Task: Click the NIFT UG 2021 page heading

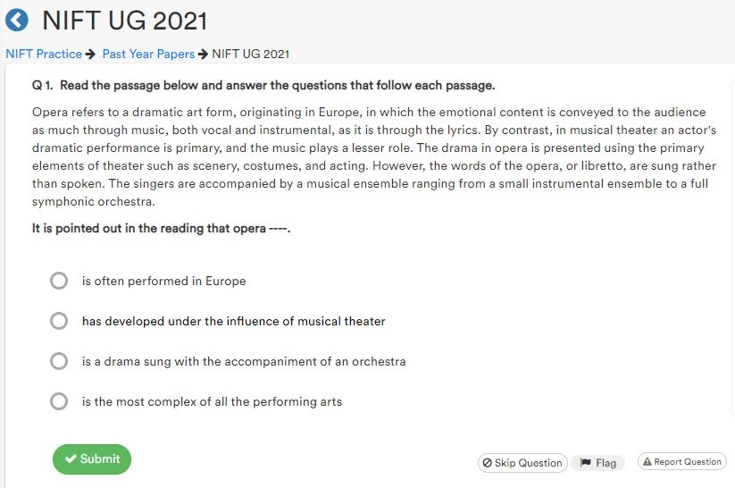Action: (125, 20)
